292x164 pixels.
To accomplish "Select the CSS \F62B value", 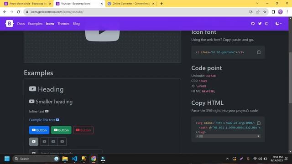I will [203, 81].
